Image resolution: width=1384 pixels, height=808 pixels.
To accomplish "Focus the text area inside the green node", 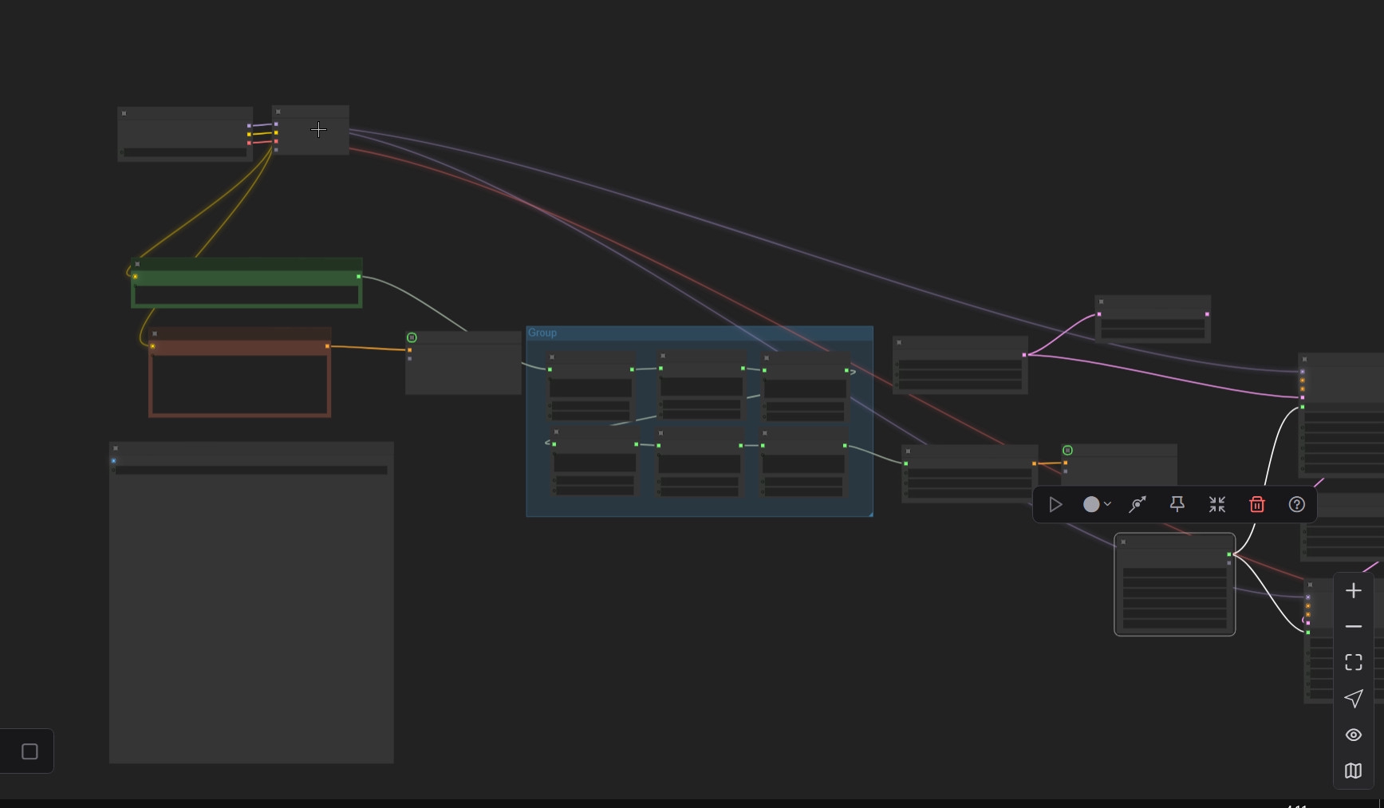I will point(246,296).
